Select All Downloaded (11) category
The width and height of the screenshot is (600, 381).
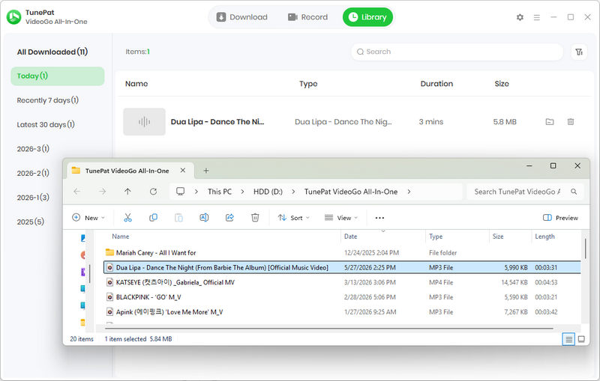click(x=52, y=52)
